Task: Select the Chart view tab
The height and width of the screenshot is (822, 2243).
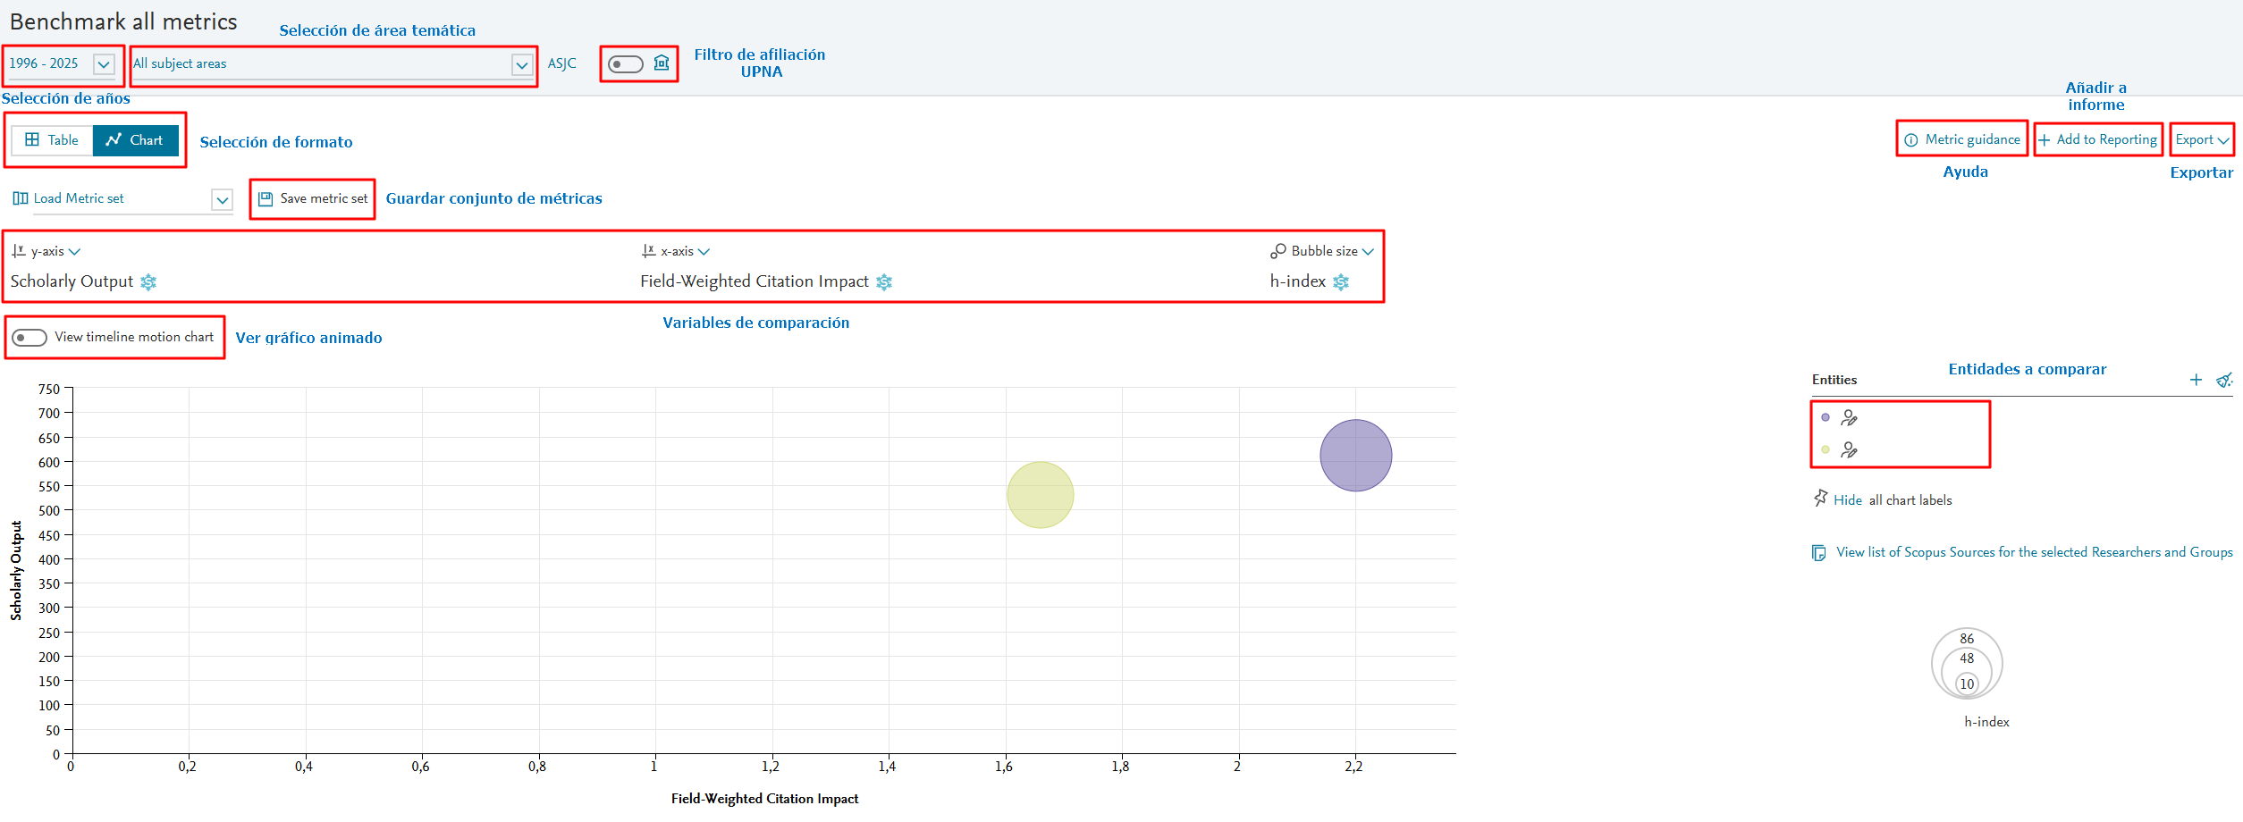Action: pos(135,140)
